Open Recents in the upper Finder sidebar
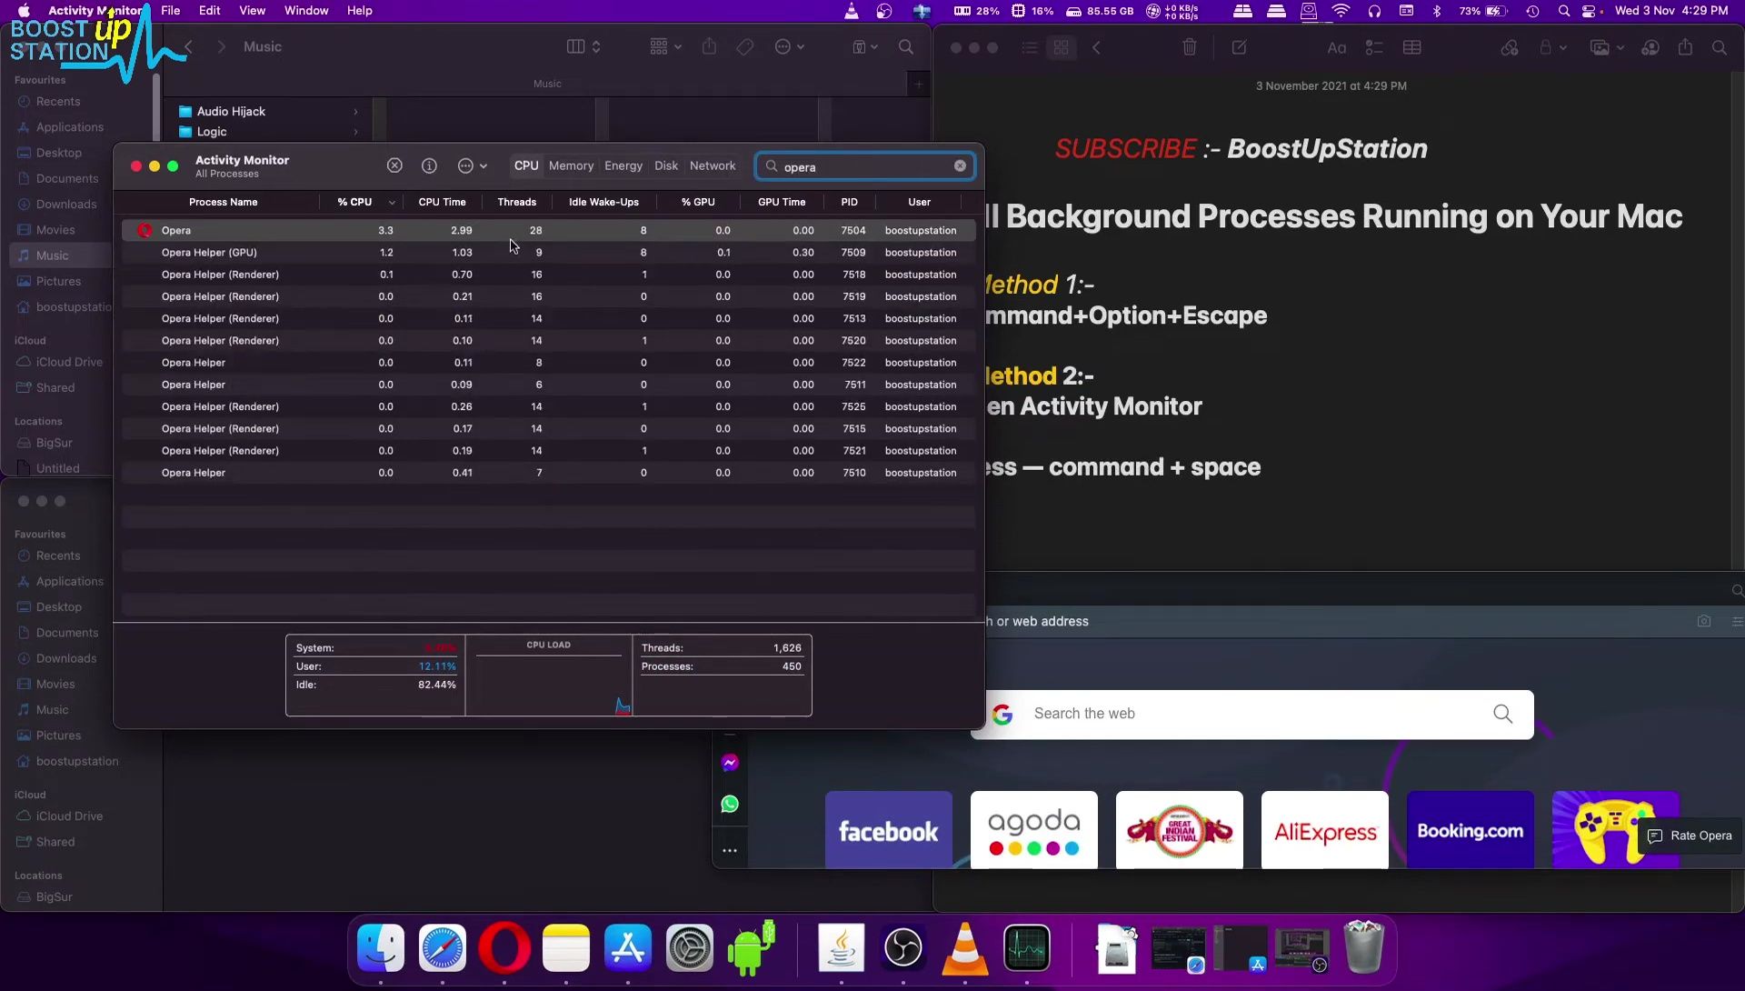The width and height of the screenshot is (1745, 991). click(58, 102)
